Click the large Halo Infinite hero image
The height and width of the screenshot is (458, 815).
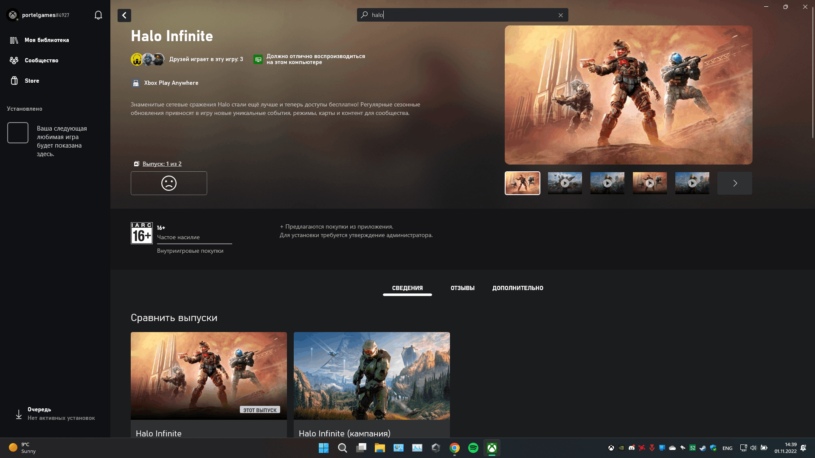[x=628, y=95]
